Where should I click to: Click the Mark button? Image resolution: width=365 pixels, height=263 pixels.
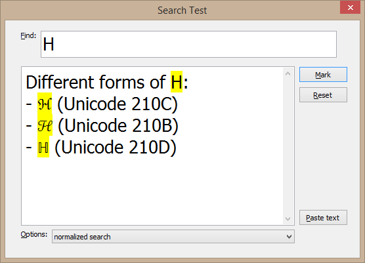coord(323,75)
